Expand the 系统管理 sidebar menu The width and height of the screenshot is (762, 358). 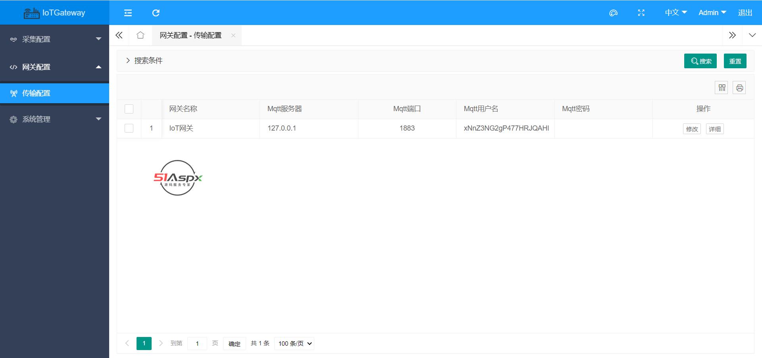point(54,119)
